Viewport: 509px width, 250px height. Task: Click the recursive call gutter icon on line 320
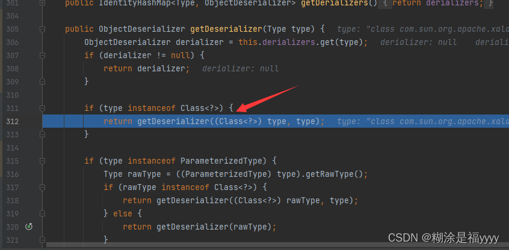coord(28,227)
